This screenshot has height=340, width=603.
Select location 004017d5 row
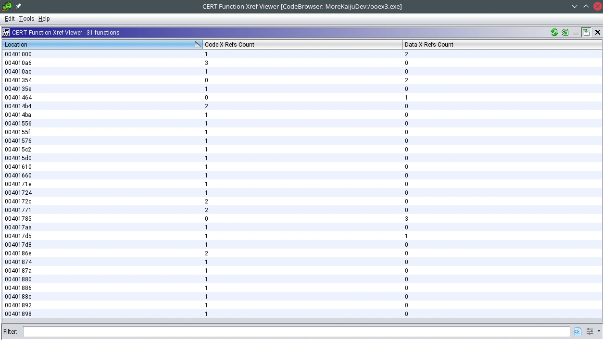[x=301, y=236]
